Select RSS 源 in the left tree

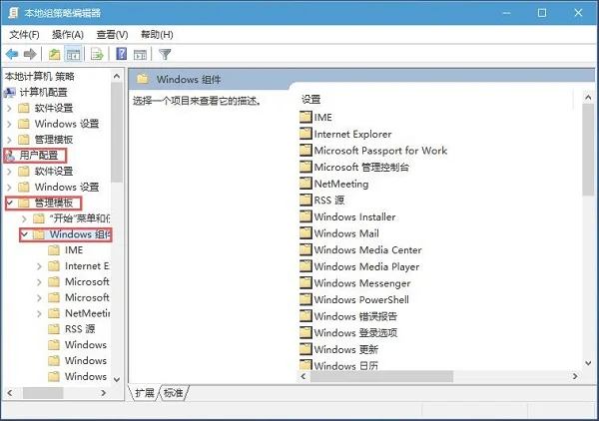[80, 329]
